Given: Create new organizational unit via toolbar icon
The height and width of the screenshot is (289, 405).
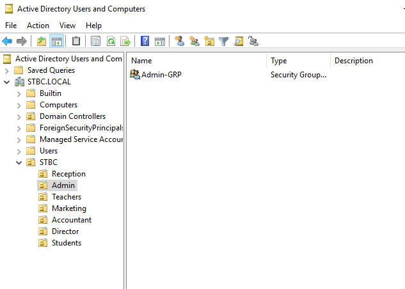Looking at the screenshot, I should pos(209,41).
